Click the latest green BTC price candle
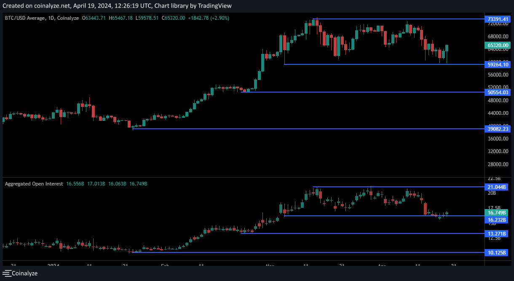 (447, 48)
